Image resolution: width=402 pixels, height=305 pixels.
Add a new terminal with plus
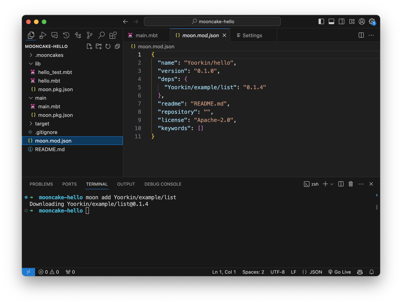(325, 184)
